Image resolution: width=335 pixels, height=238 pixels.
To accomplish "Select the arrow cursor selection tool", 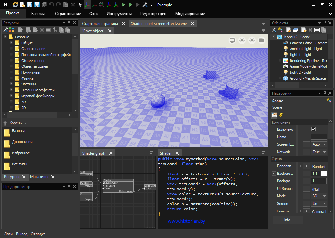I will point(80,5).
